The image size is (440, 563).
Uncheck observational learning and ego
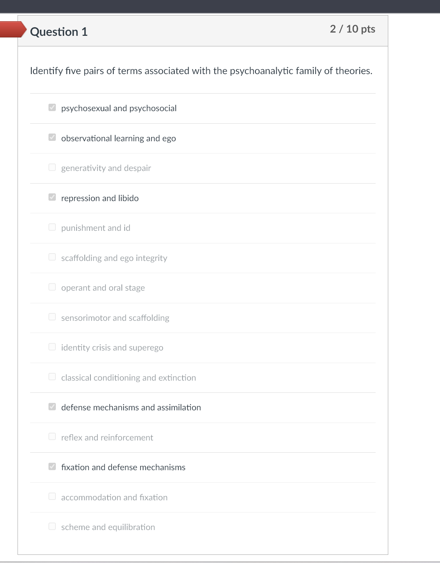52,137
